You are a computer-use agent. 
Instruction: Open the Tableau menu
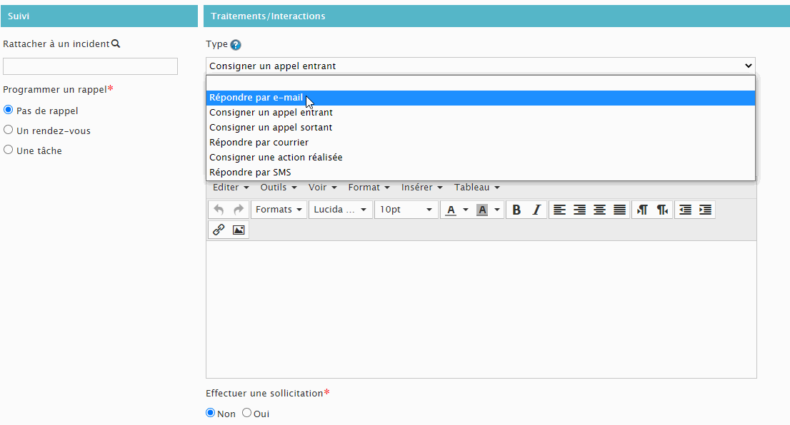tap(476, 188)
